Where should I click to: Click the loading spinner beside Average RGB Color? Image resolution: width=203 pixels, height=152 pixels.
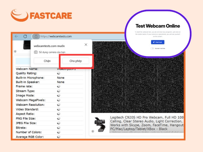tap(59, 137)
